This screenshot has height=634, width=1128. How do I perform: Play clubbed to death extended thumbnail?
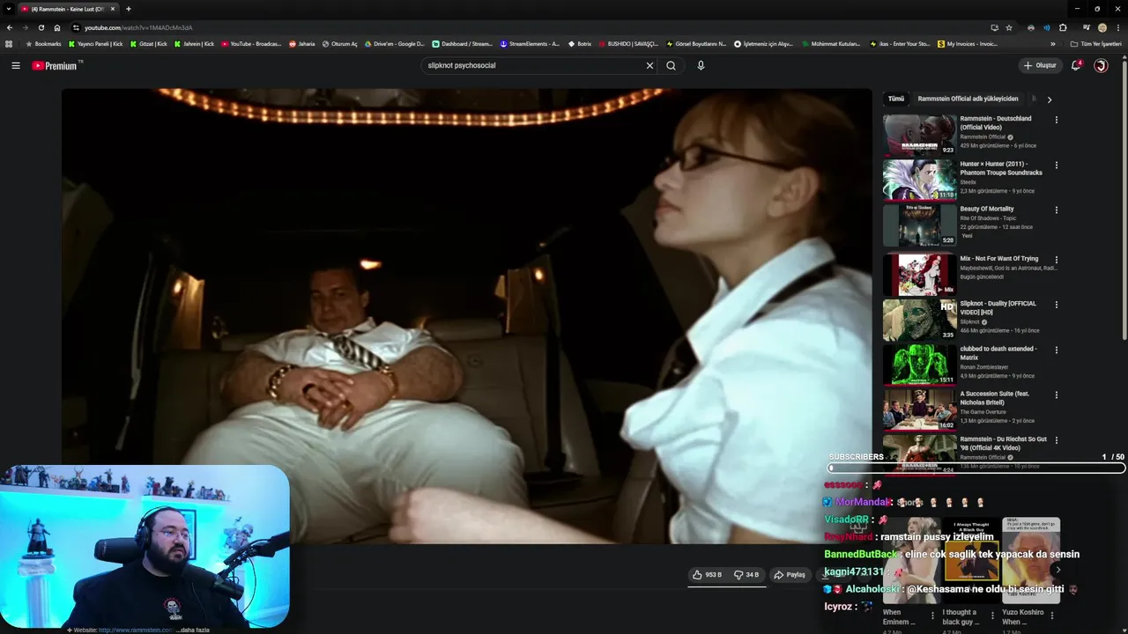(x=919, y=365)
